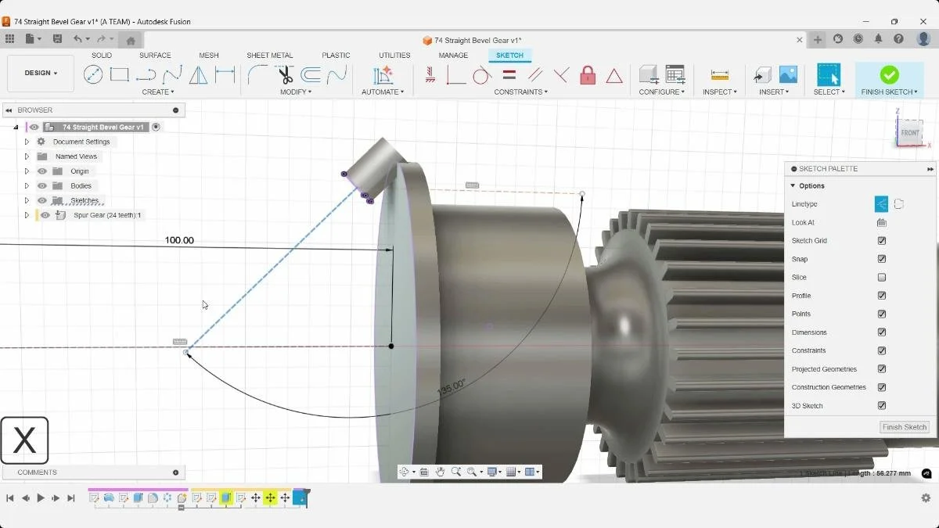The width and height of the screenshot is (939, 528).
Task: Expand the Spur Gear (24 teeth):1 node
Action: 27,215
